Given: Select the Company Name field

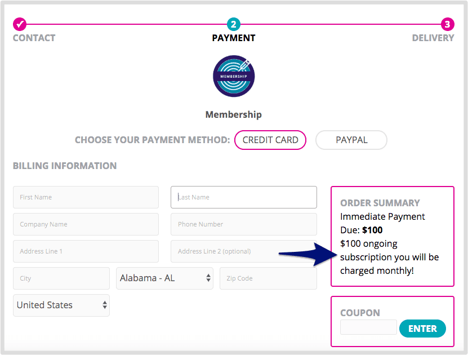Looking at the screenshot, I should (x=86, y=224).
